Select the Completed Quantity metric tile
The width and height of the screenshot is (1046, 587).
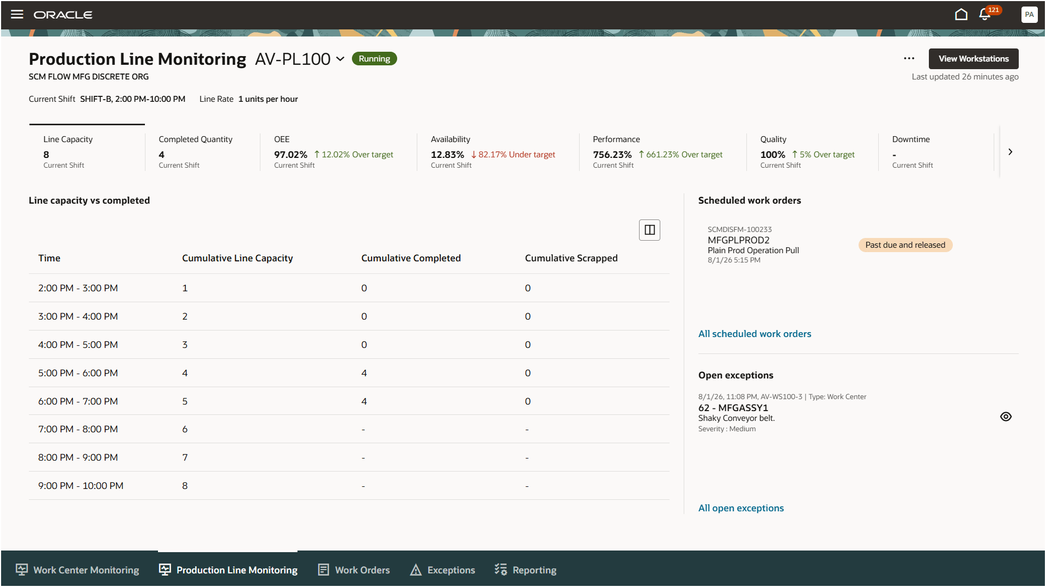[203, 151]
